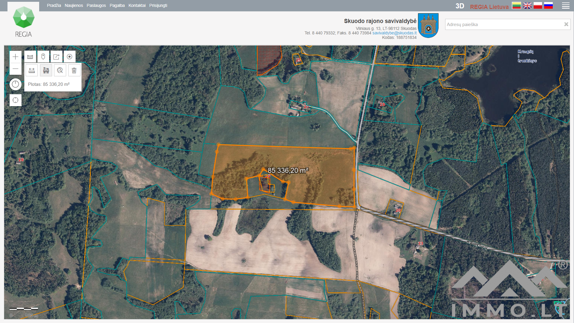Zoom in the map with plus button
This screenshot has width=574, height=323.
pyautogui.click(x=16, y=57)
